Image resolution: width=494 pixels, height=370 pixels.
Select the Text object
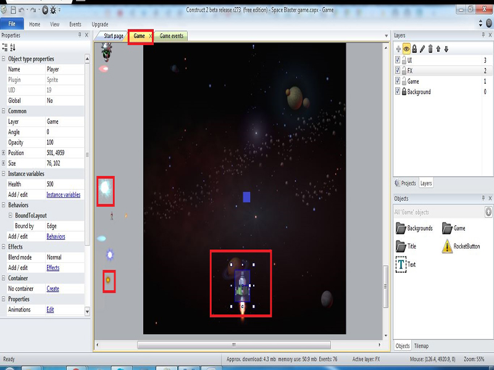coord(406,265)
